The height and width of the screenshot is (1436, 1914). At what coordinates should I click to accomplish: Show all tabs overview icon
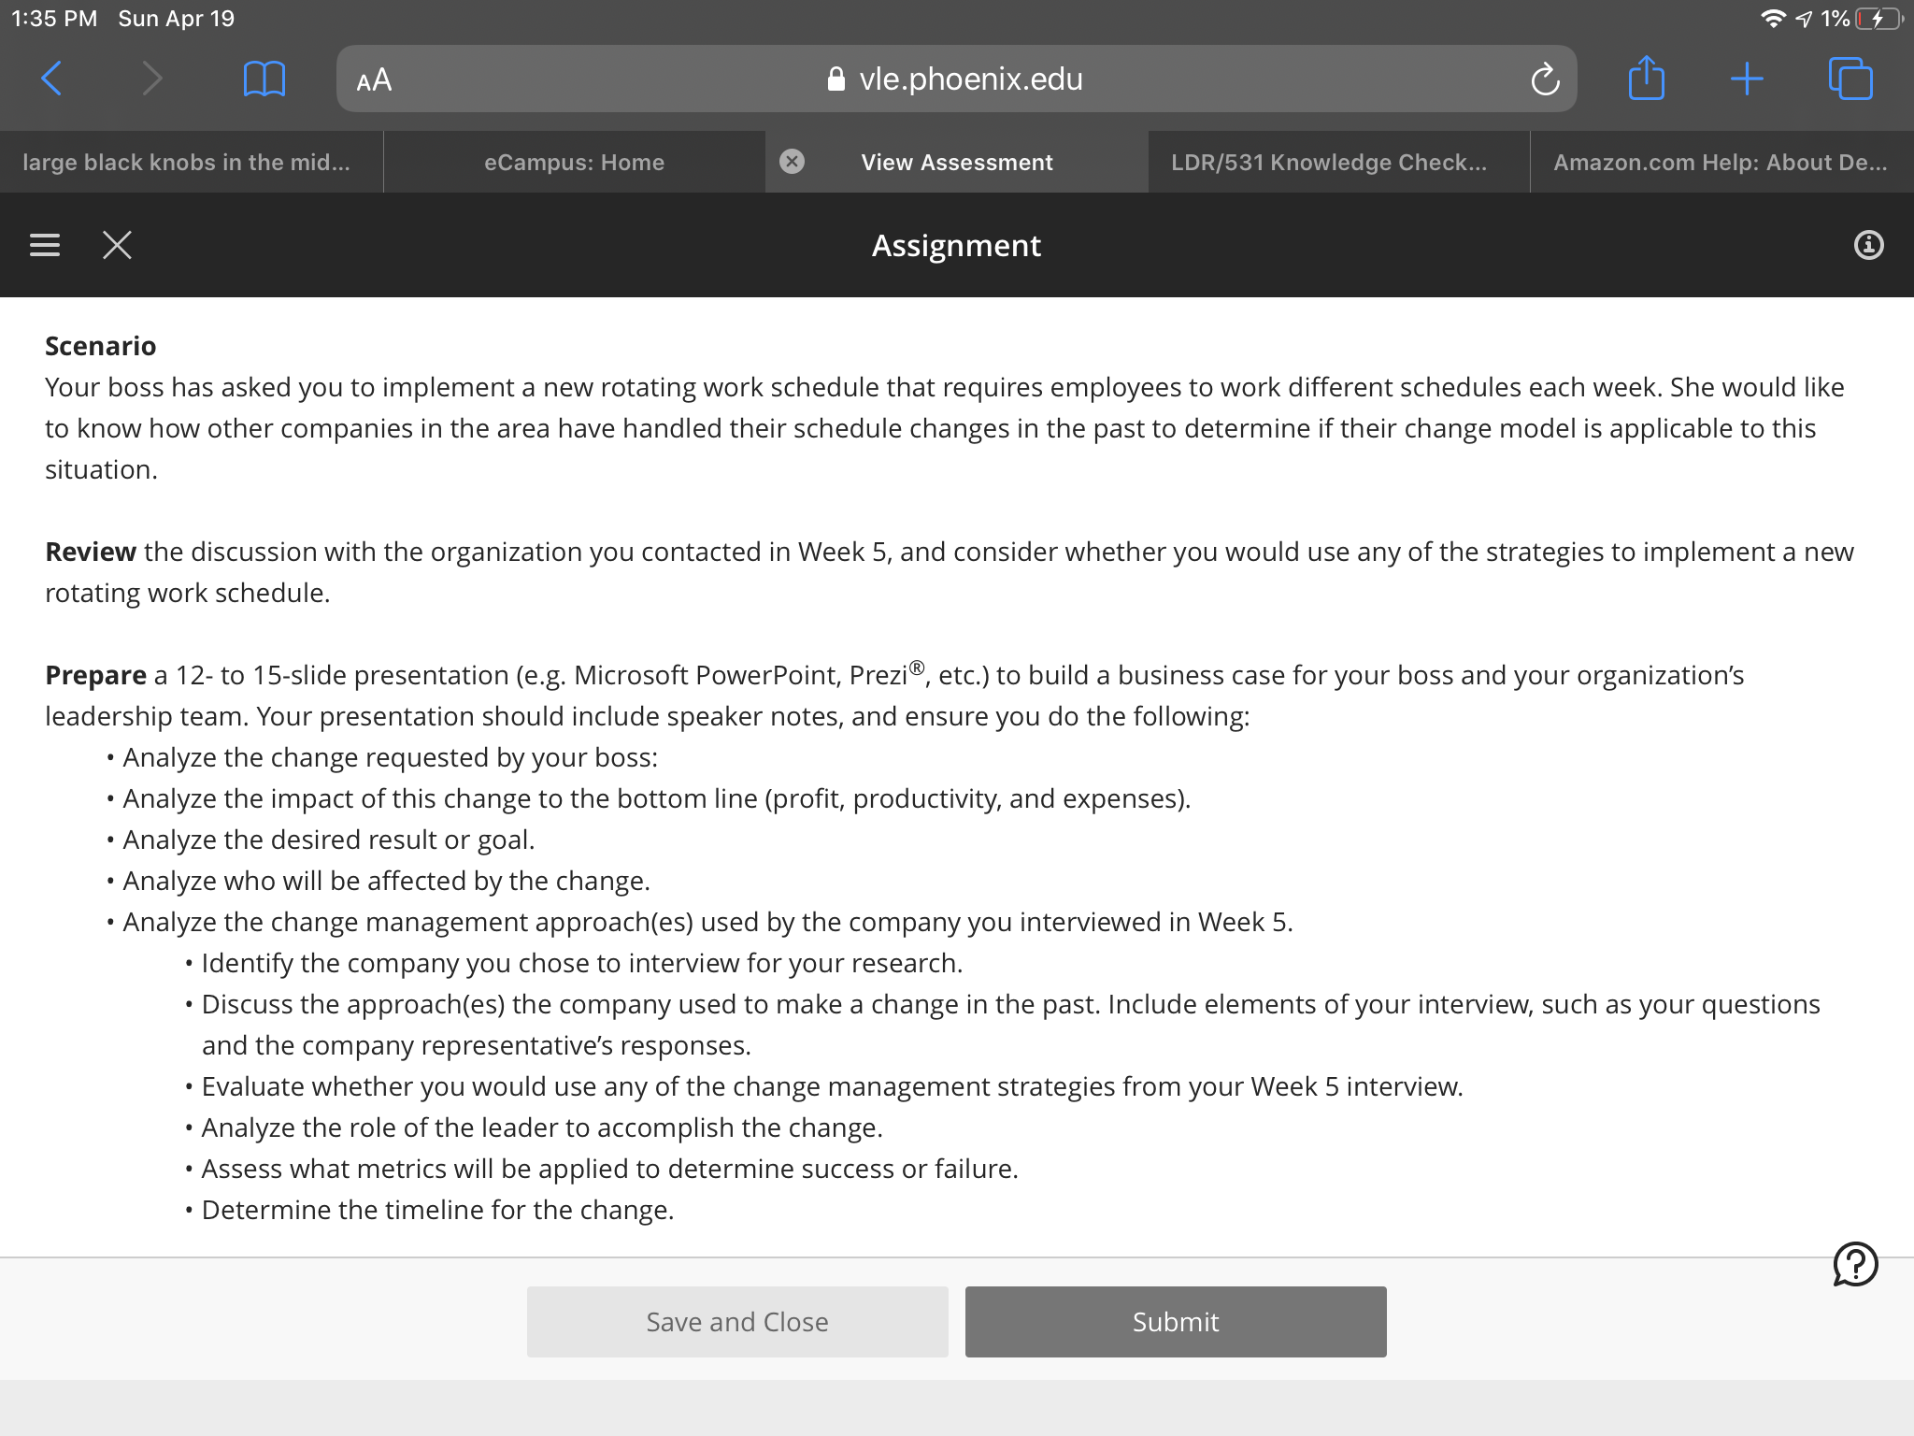pos(1850,79)
